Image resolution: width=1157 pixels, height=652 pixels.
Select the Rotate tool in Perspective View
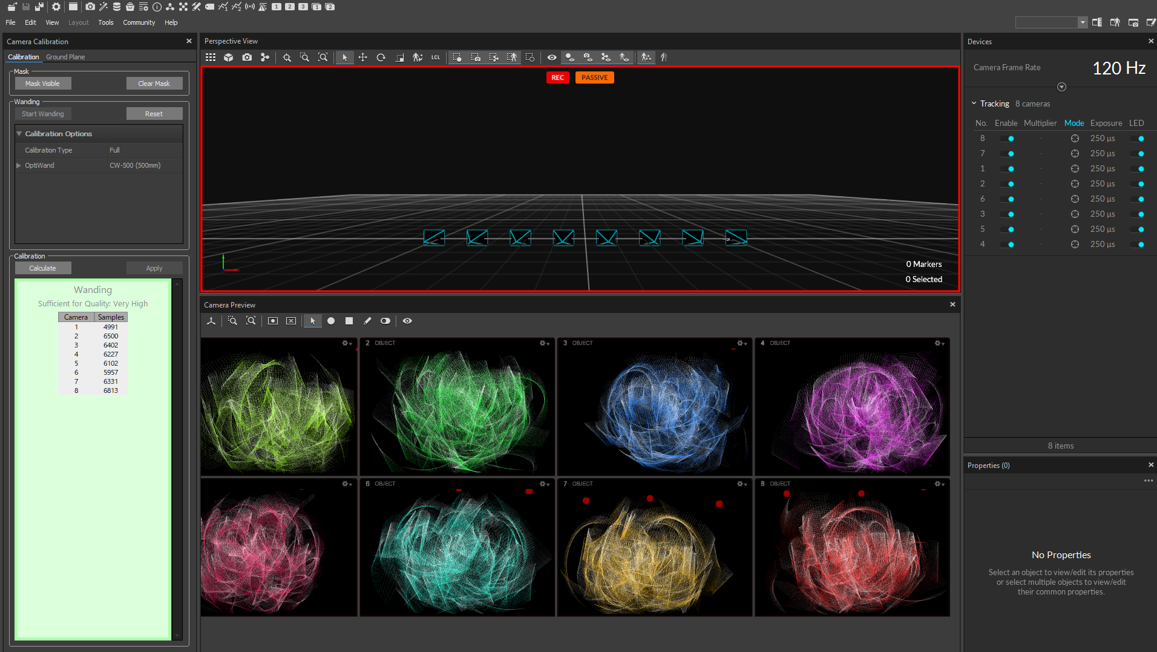381,58
